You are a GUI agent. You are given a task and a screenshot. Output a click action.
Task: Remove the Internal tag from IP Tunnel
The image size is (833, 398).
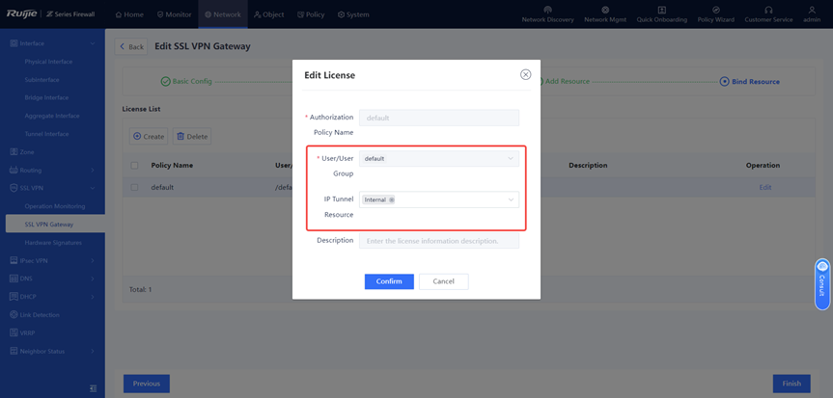[x=392, y=199]
